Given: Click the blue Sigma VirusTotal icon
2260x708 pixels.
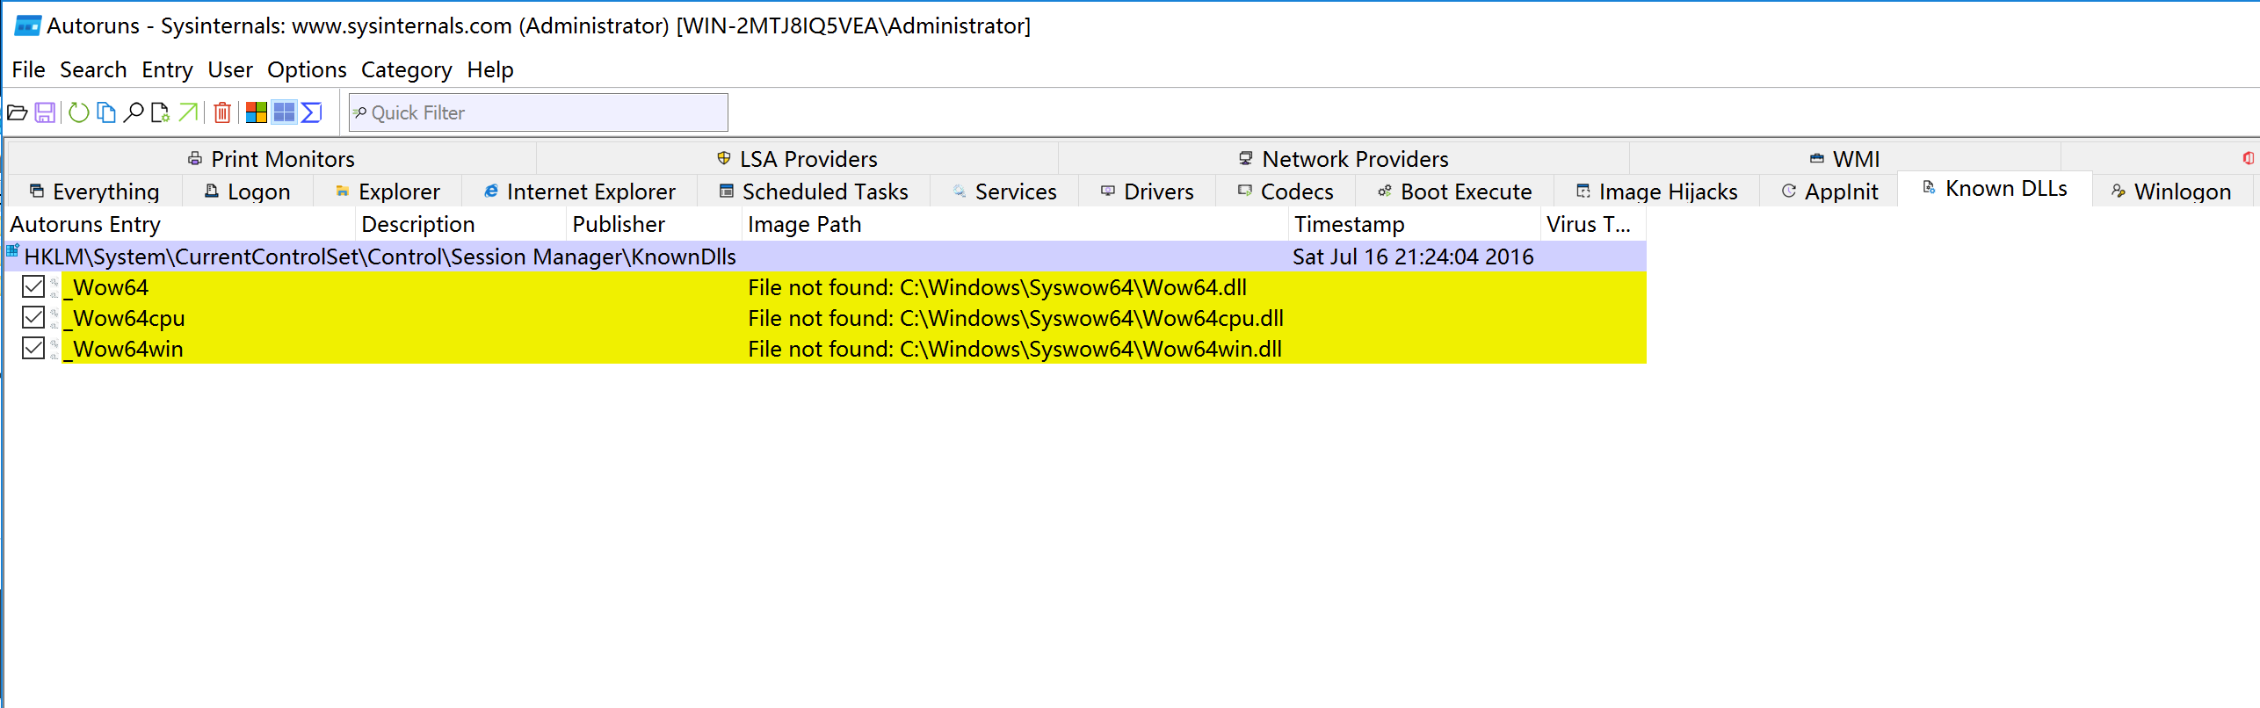Looking at the screenshot, I should point(311,112).
